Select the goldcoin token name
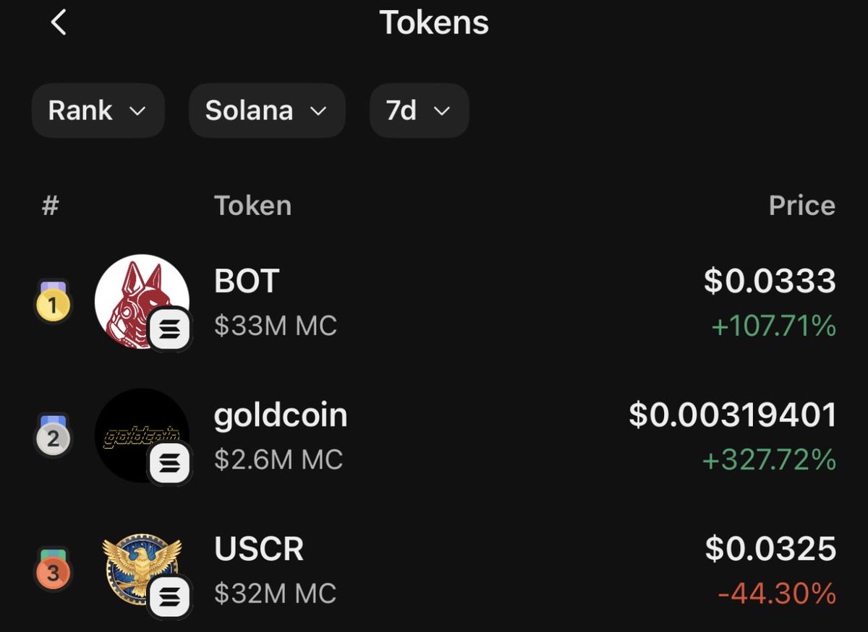 pos(281,415)
